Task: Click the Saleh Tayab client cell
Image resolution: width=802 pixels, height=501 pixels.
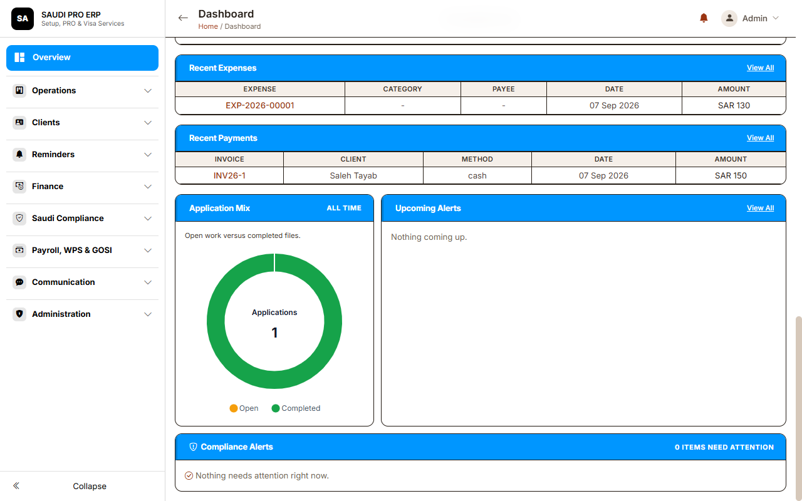Action: click(353, 176)
